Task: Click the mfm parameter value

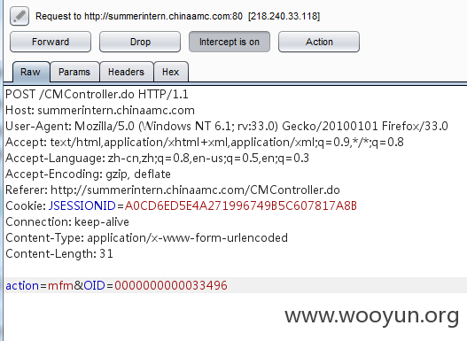Action: pos(60,286)
